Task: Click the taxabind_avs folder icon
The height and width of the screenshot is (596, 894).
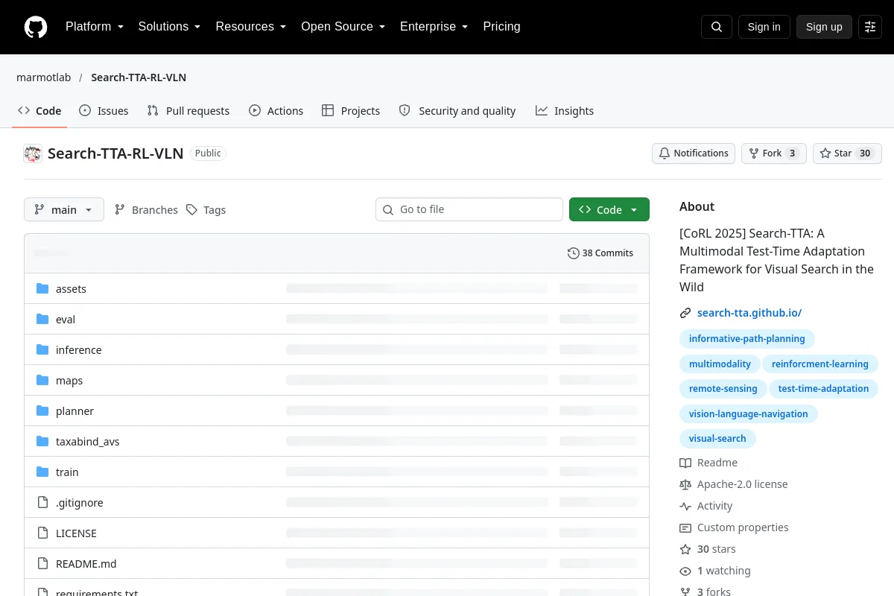Action: coord(42,441)
